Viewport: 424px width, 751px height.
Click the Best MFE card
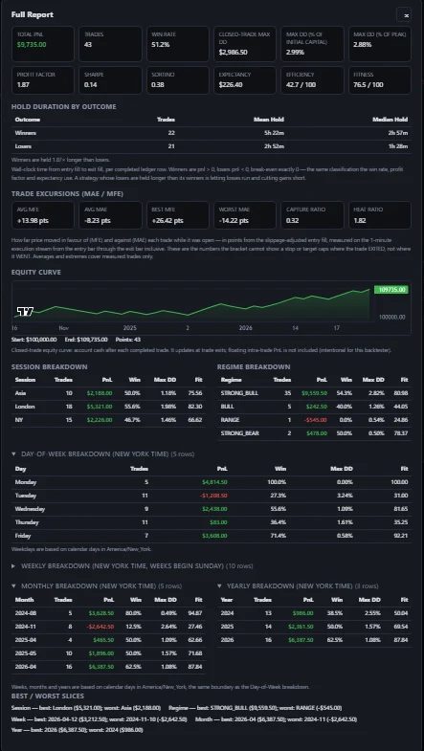point(178,215)
